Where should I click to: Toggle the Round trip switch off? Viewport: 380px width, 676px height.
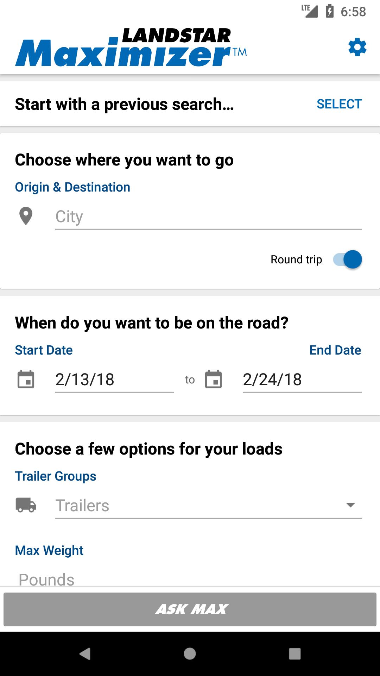pos(348,259)
